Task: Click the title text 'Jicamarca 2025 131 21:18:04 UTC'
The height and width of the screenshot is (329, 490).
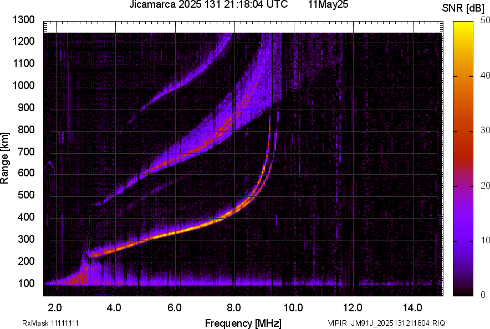Action: [x=208, y=4]
